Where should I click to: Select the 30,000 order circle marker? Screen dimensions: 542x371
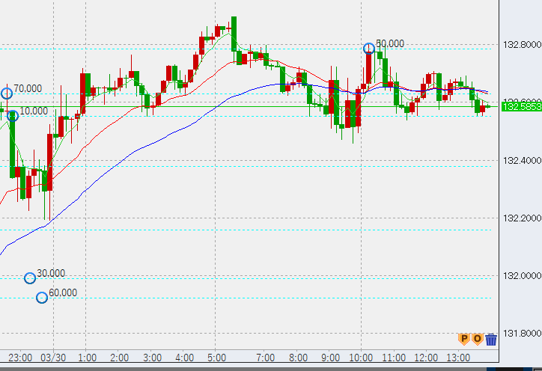click(30, 278)
